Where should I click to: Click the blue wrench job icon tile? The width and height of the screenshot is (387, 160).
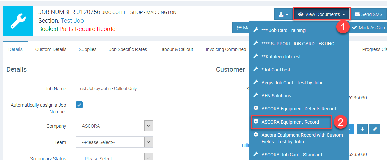tap(18, 21)
